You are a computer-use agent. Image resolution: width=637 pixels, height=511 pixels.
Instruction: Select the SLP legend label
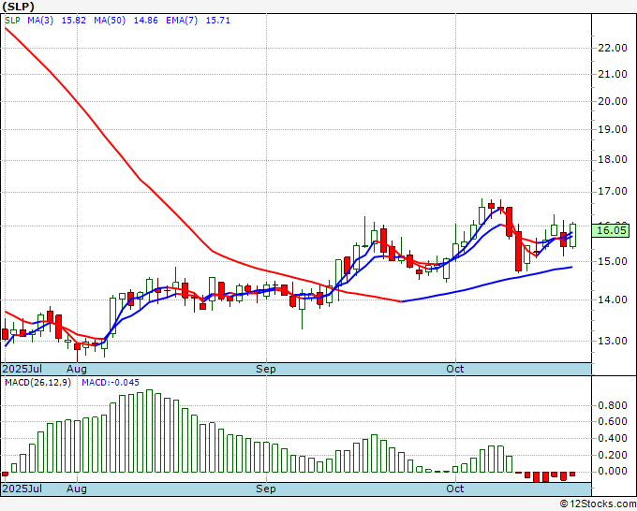(x=12, y=21)
